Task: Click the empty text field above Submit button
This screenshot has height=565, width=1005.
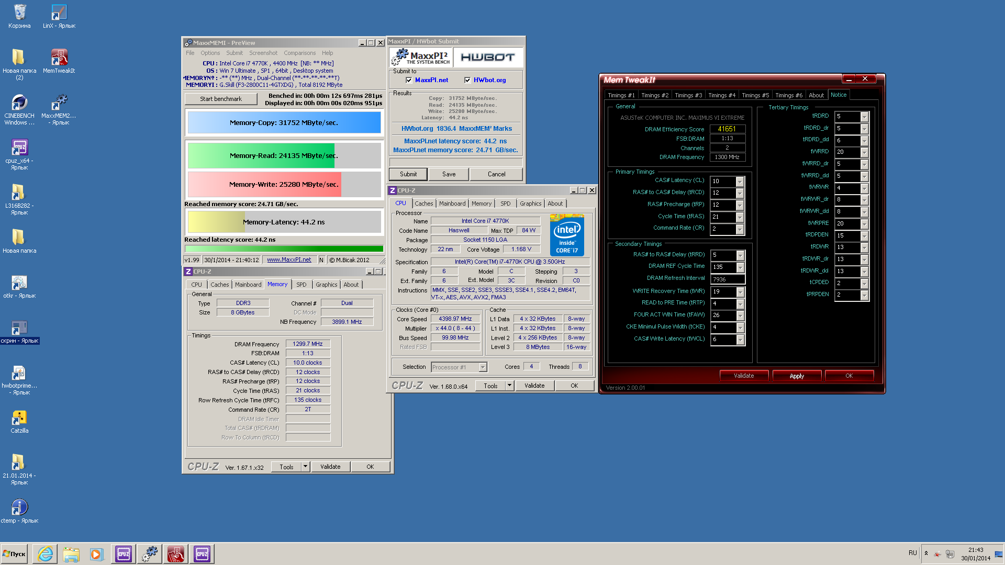Action: pyautogui.click(x=456, y=162)
